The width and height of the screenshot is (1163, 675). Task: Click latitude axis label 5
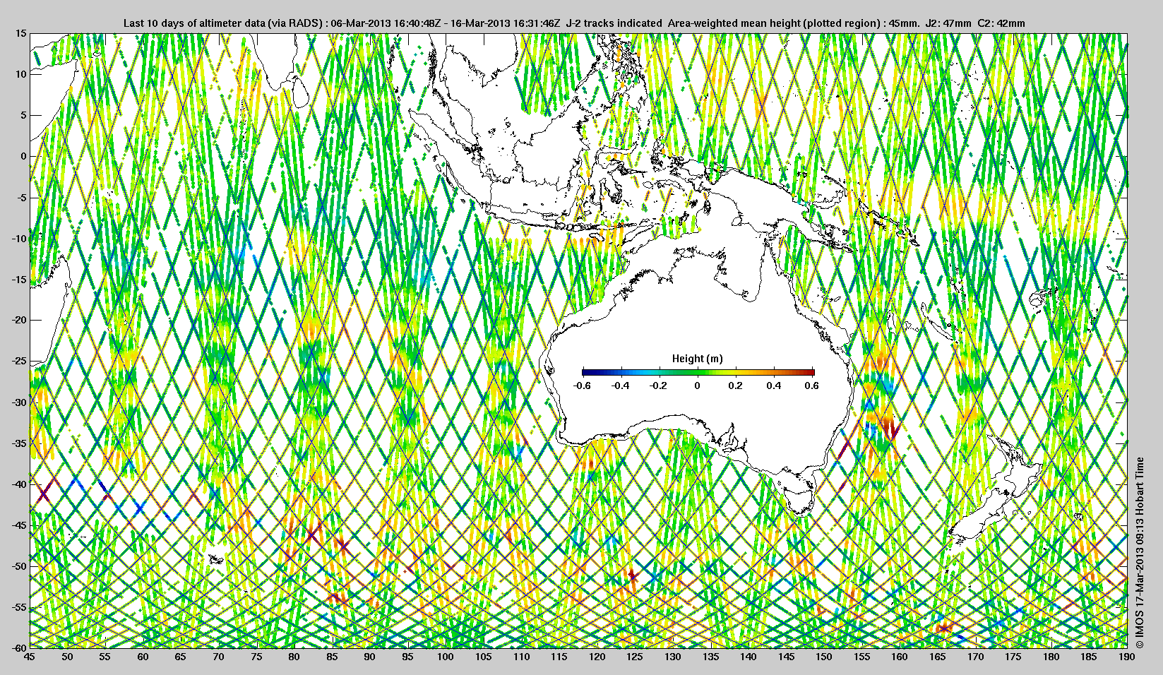click(24, 115)
